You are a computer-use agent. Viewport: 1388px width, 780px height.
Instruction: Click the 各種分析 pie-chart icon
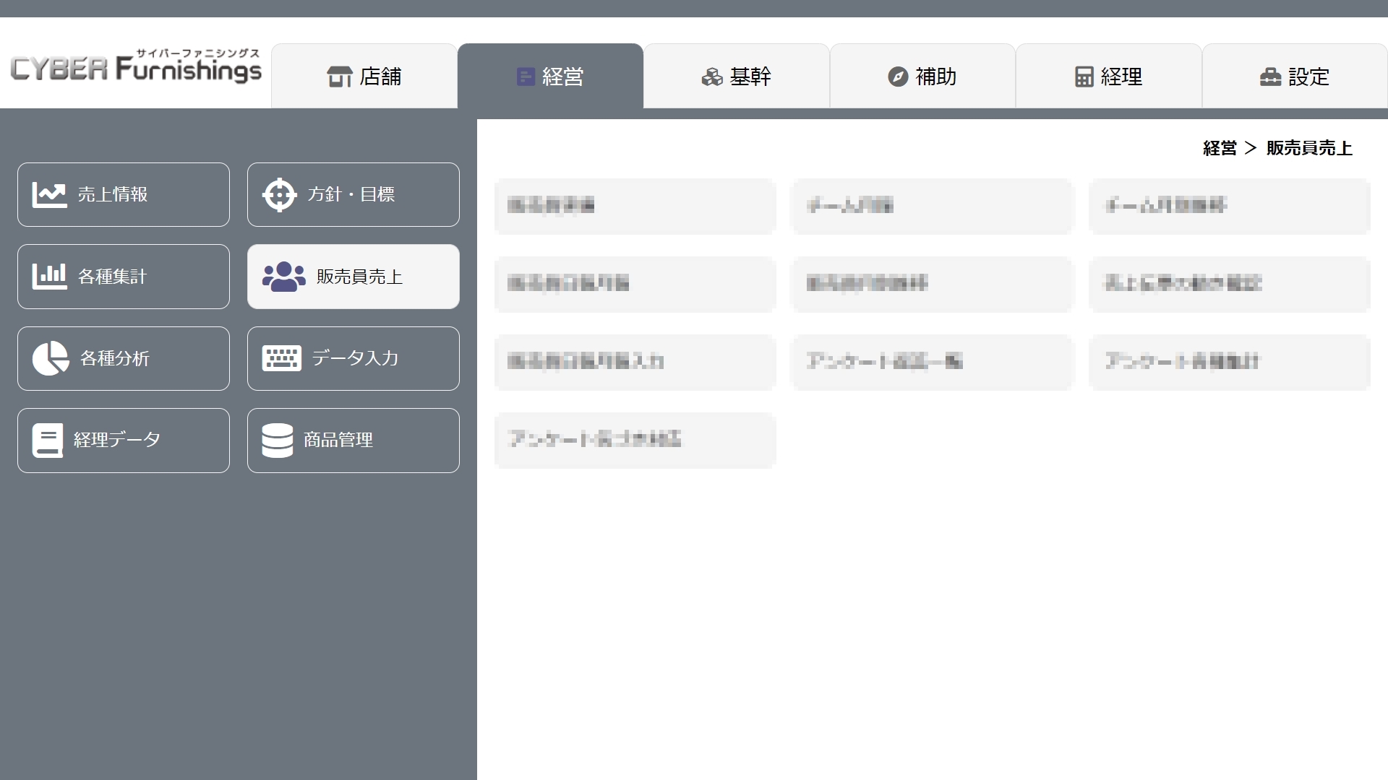coord(51,358)
